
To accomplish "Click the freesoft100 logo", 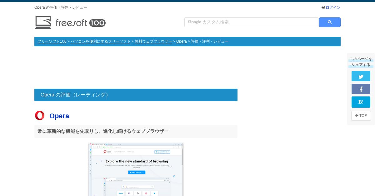I will [70, 23].
